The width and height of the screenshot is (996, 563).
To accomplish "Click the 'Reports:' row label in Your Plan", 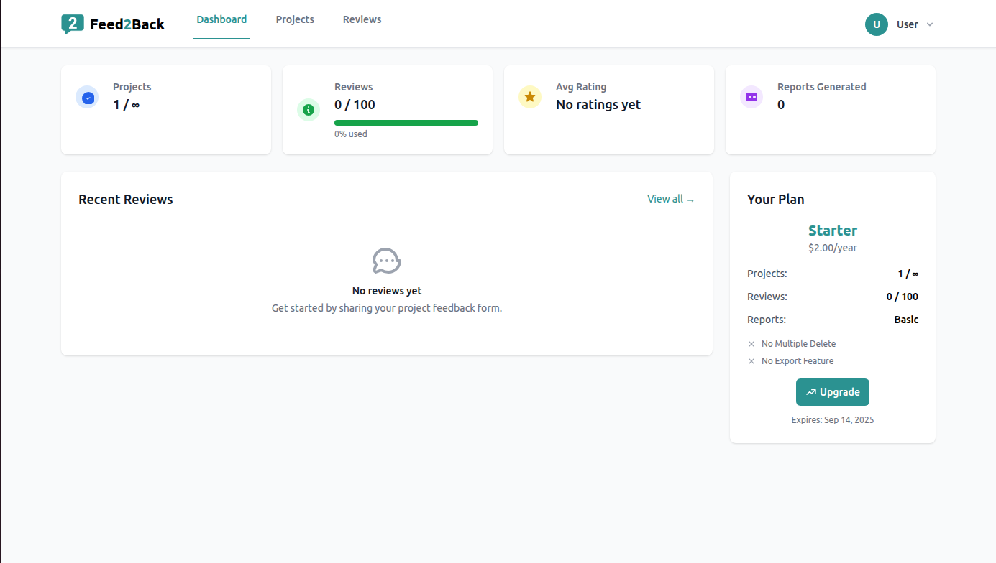I will pos(767,320).
